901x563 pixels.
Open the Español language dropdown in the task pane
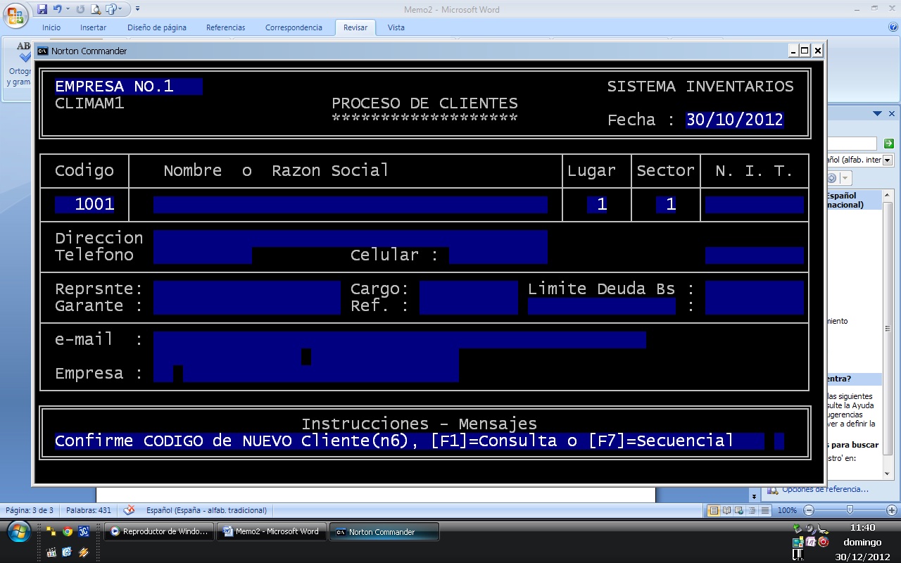[x=888, y=160]
